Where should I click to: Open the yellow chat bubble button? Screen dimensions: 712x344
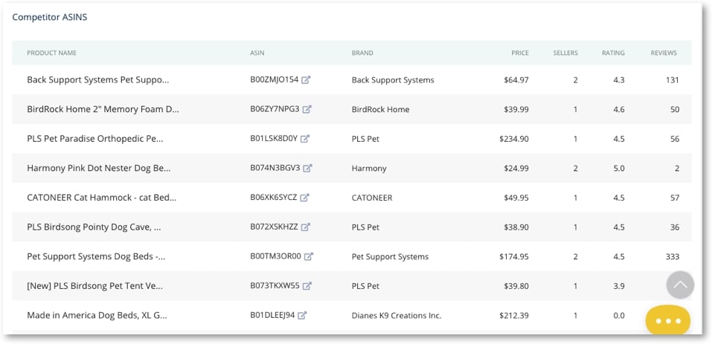tap(668, 320)
